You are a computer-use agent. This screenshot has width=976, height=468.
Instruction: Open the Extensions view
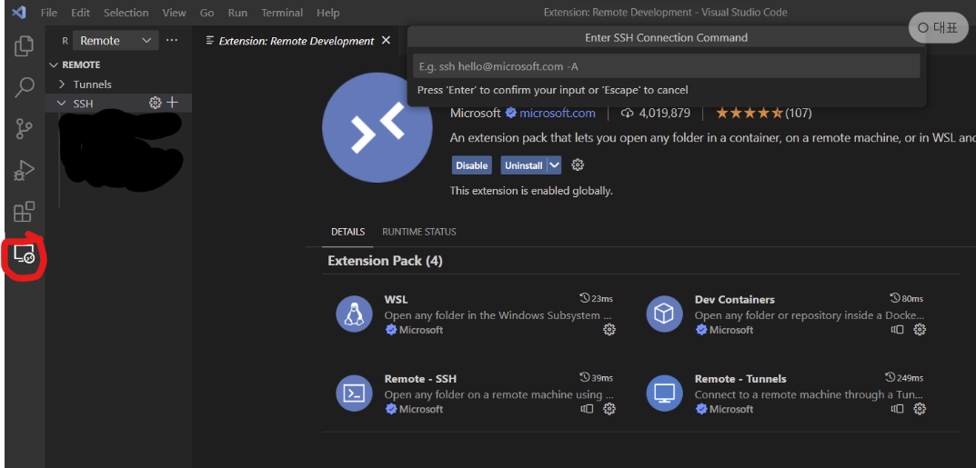tap(24, 212)
